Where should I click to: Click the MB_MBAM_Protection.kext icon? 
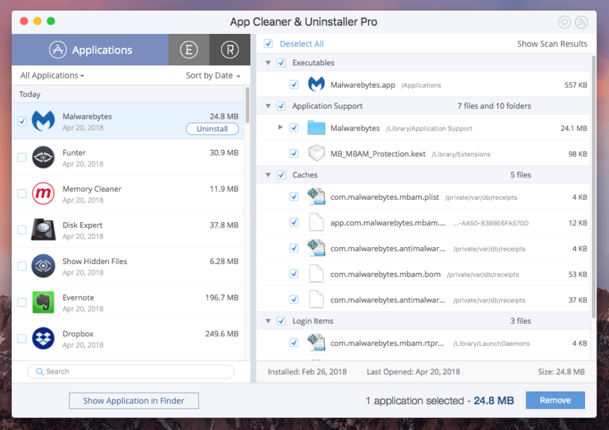316,153
